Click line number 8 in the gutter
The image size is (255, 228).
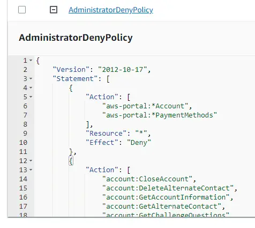click(x=25, y=124)
